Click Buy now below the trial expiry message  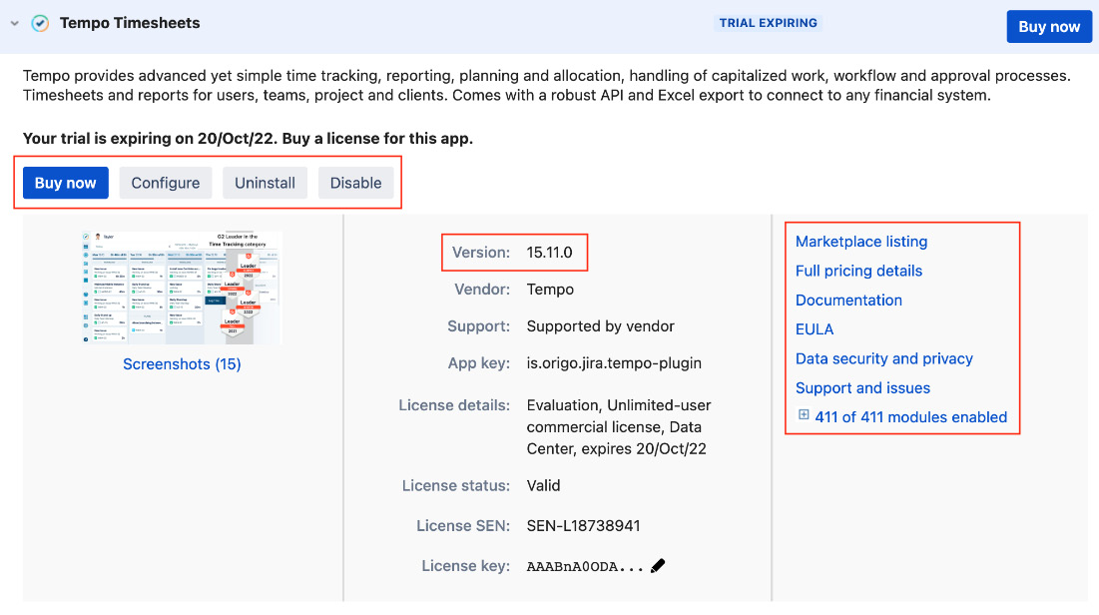65,182
